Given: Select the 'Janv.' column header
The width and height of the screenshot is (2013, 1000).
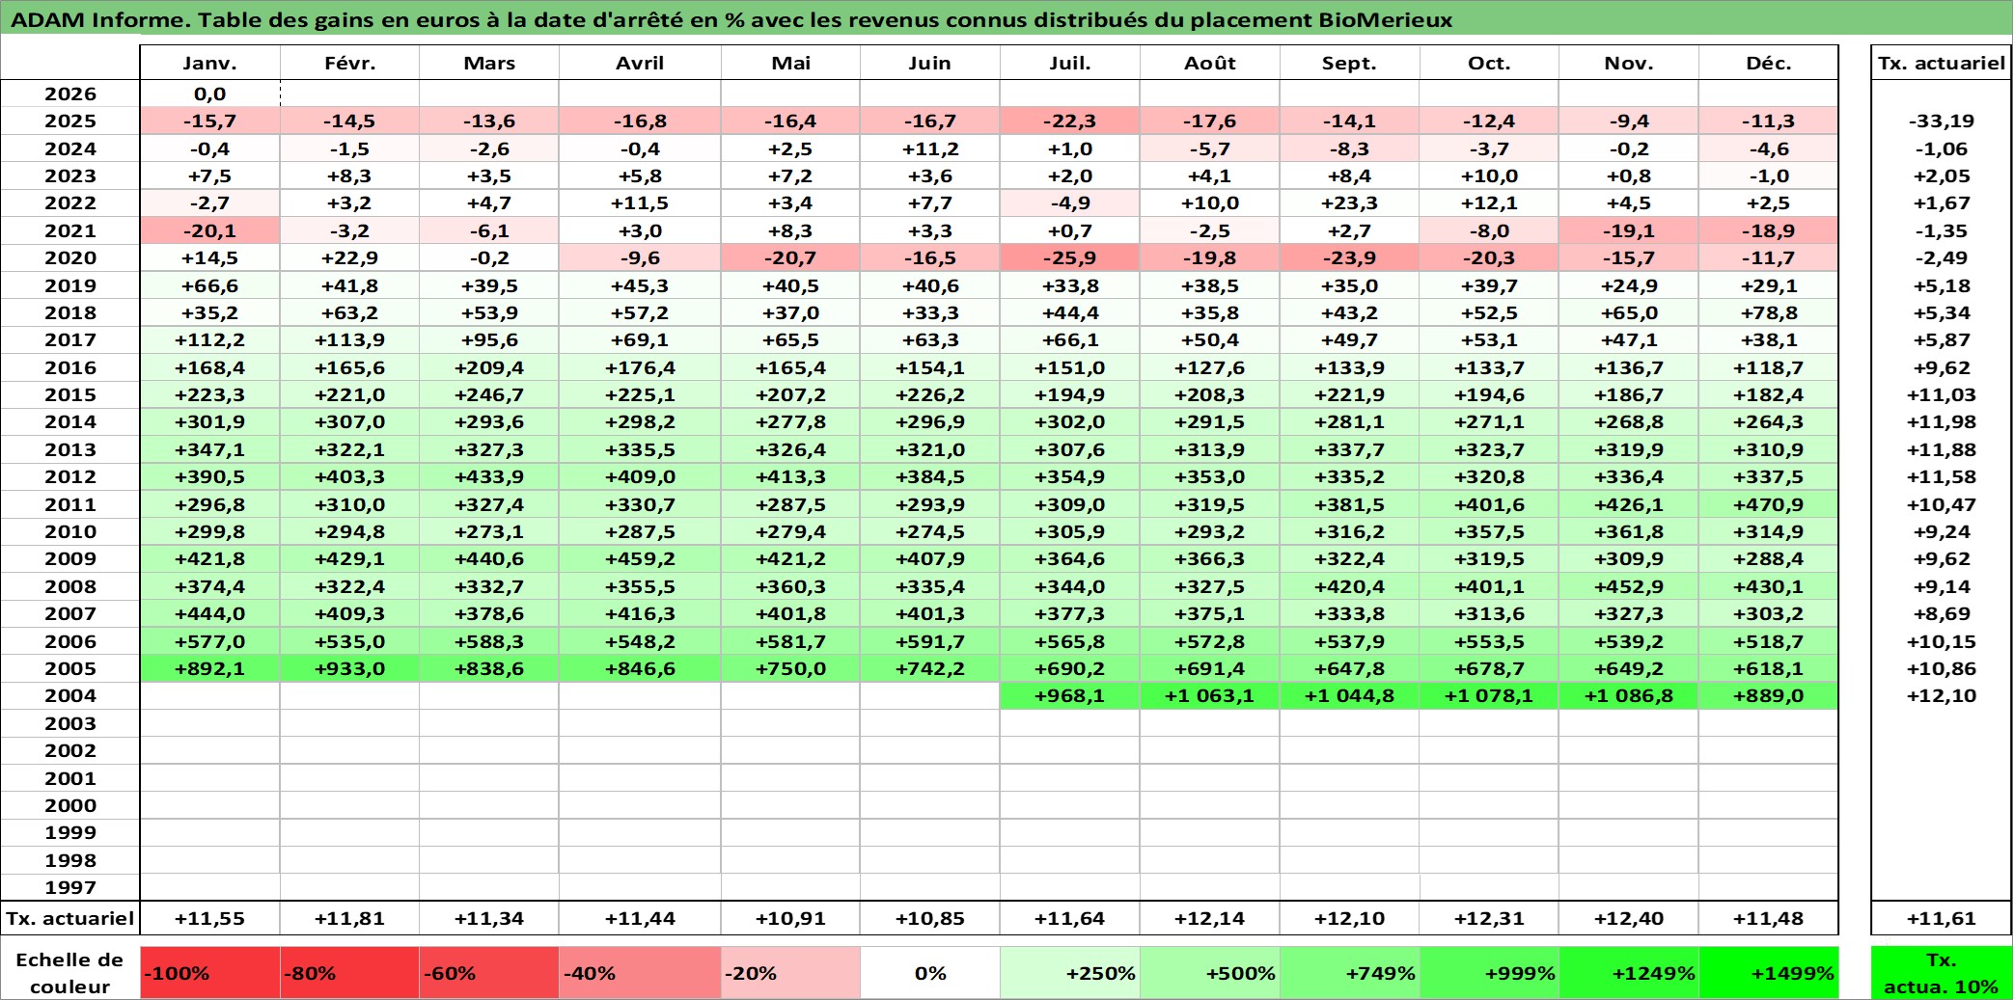Looking at the screenshot, I should pyautogui.click(x=210, y=63).
